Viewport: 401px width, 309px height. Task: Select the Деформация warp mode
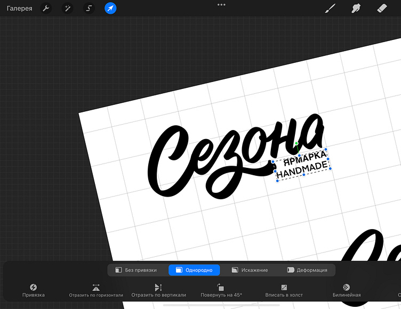coord(307,270)
